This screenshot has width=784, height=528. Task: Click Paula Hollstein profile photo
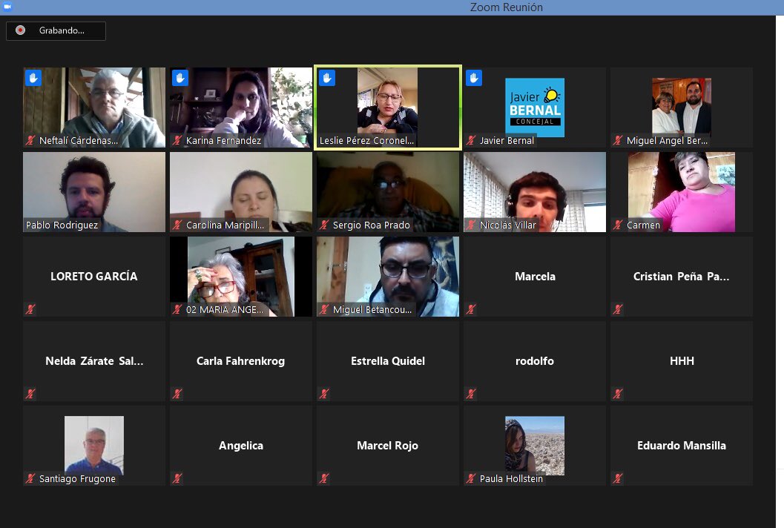click(x=535, y=444)
